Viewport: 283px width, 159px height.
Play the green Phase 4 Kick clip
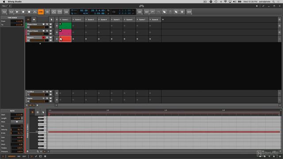pos(60,24)
